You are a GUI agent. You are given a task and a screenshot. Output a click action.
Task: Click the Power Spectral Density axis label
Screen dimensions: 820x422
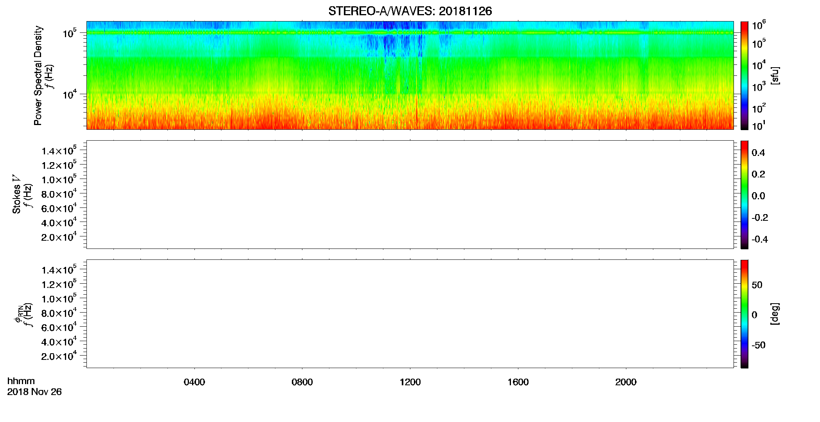click(x=38, y=75)
